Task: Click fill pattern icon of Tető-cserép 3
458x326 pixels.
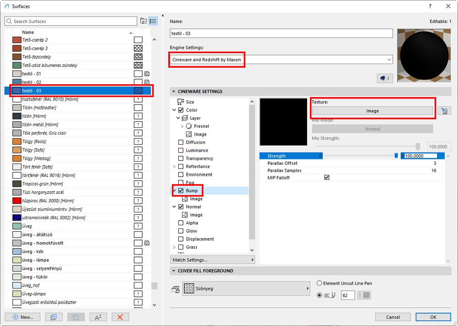Action: 138,49
